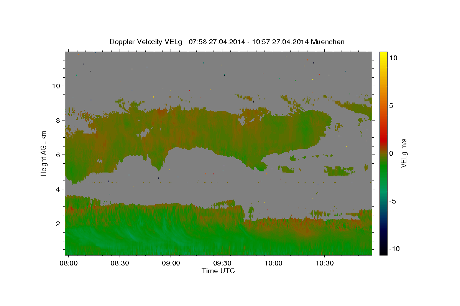Image resolution: width=460 pixels, height=306 pixels.
Task: Click the colorbar value '-5'
Action: tap(392, 202)
